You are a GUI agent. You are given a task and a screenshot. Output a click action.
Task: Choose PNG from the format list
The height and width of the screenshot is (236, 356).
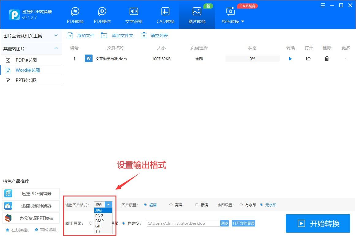point(100,215)
